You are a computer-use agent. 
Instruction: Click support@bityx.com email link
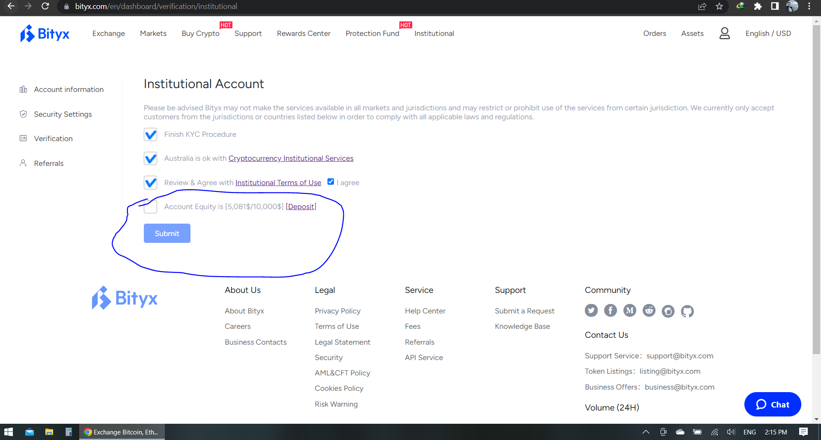(680, 356)
